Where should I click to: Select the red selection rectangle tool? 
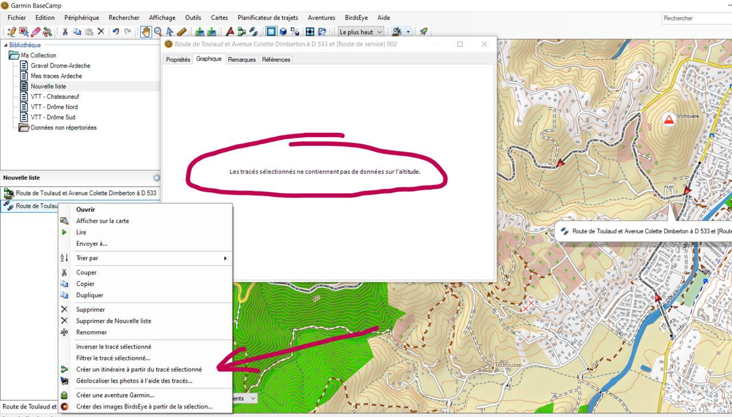click(x=23, y=32)
